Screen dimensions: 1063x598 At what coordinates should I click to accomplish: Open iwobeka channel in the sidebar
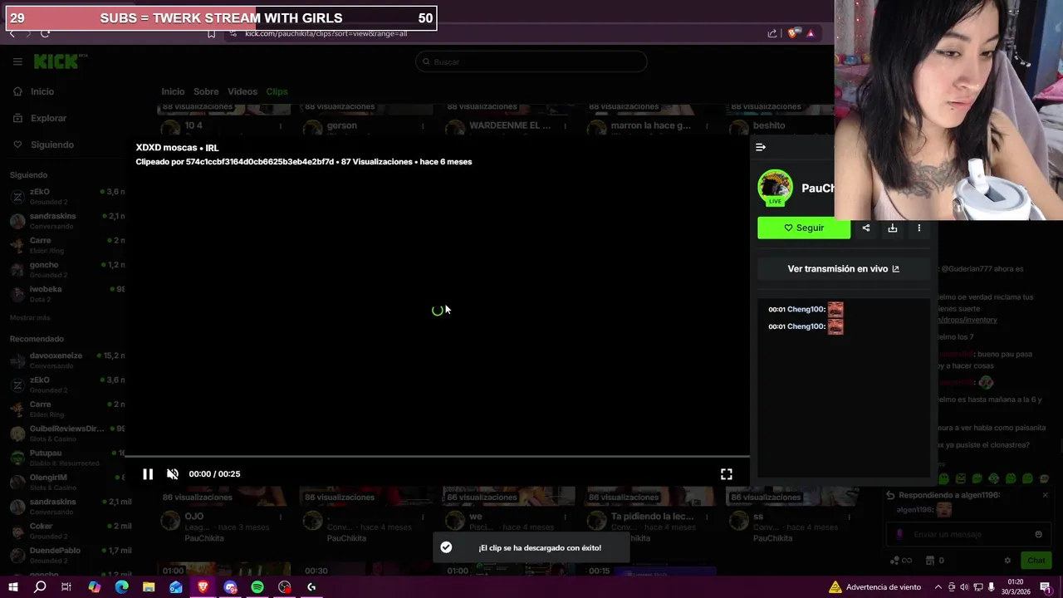(66, 294)
